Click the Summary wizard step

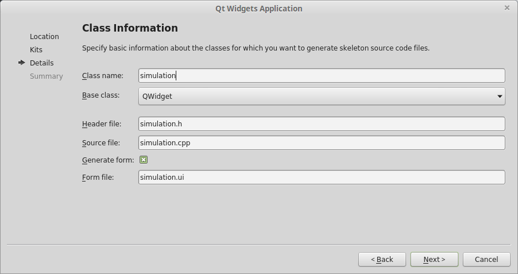(47, 76)
